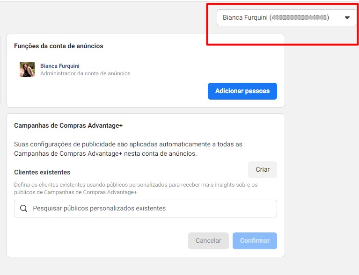
Task: Click the Funções da conta de anúncios heading
Action: click(x=59, y=46)
